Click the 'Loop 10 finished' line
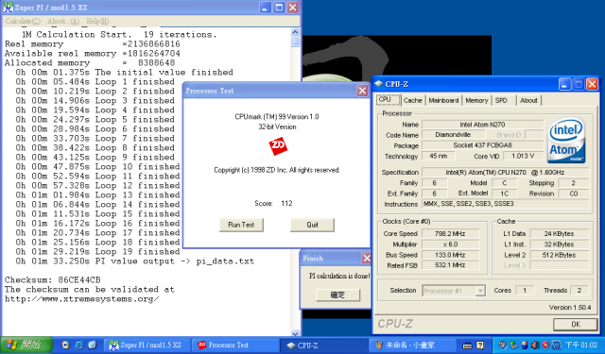This screenshot has height=354, width=605. 97,167
